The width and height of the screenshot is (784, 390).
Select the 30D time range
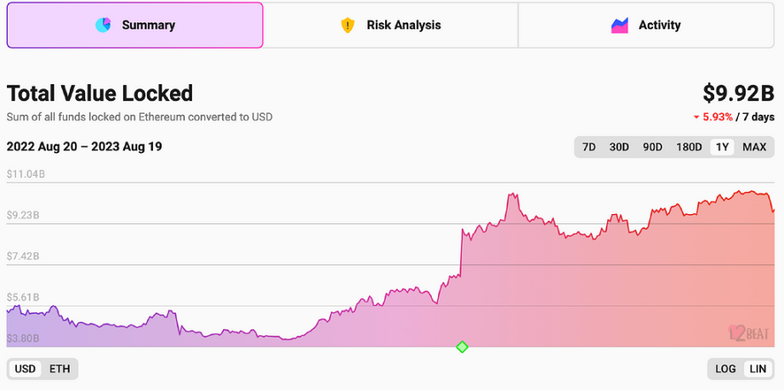[619, 147]
